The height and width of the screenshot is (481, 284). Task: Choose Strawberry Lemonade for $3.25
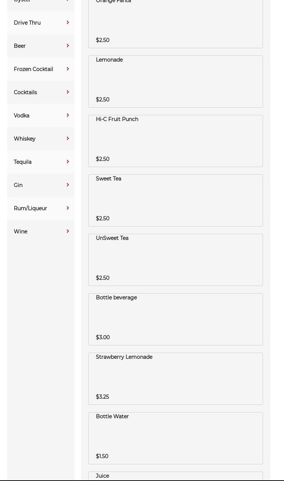[x=175, y=379]
